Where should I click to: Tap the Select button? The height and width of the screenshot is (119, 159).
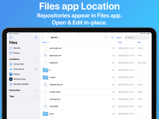click(119, 37)
